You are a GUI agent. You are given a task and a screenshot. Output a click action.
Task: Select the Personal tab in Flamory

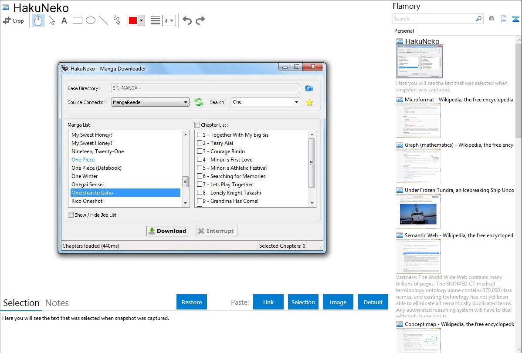[x=404, y=30]
